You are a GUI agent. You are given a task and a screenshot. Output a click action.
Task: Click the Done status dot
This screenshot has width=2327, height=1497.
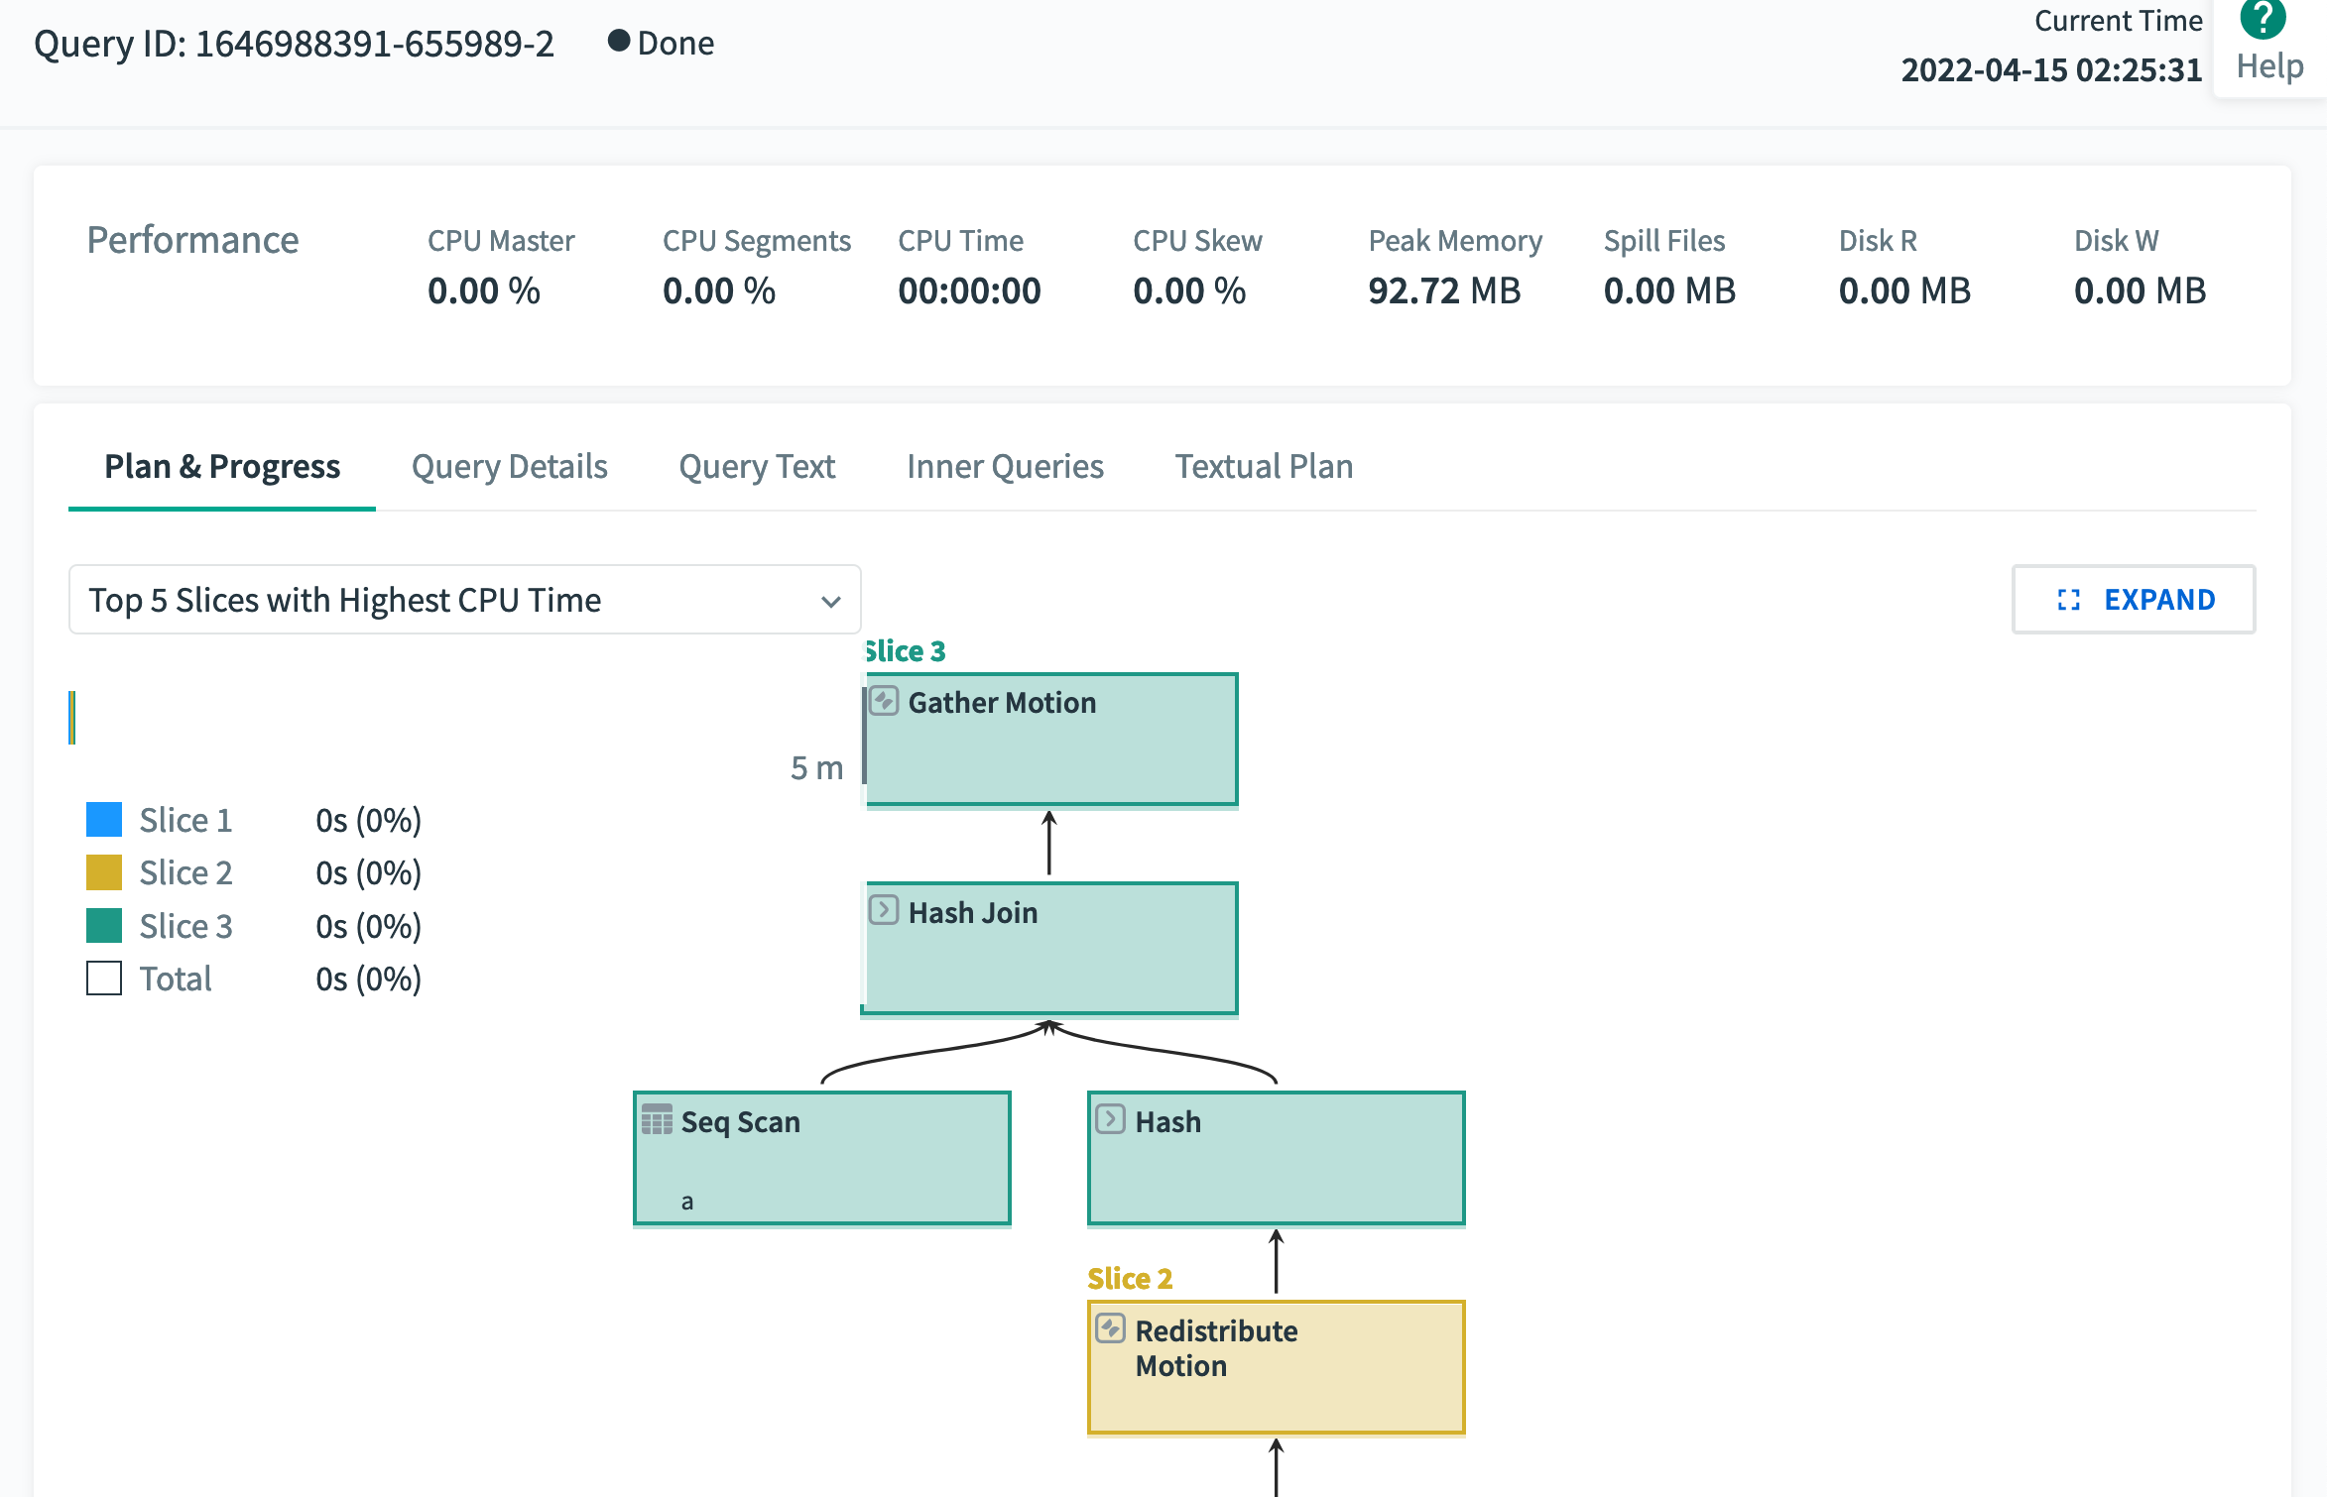click(619, 41)
